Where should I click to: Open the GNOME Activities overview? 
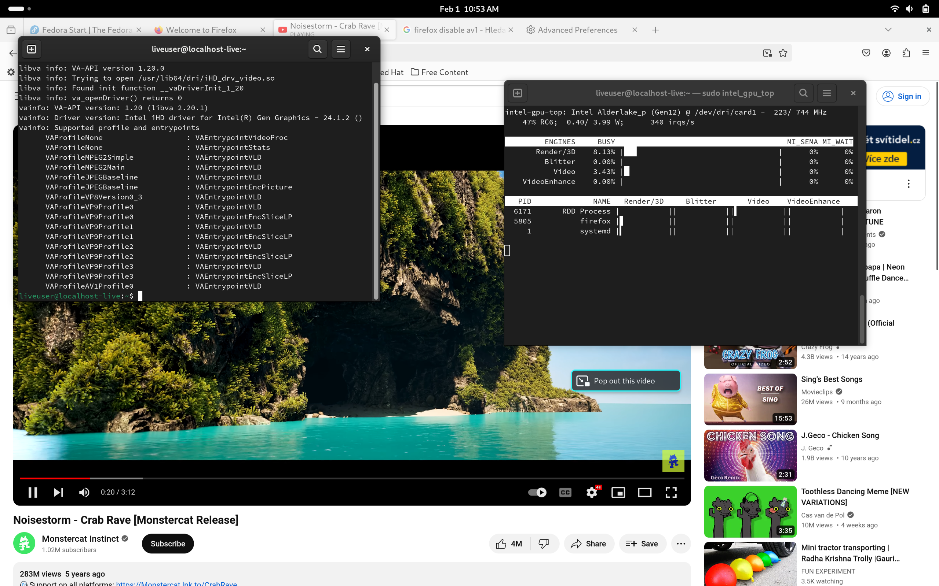click(19, 8)
